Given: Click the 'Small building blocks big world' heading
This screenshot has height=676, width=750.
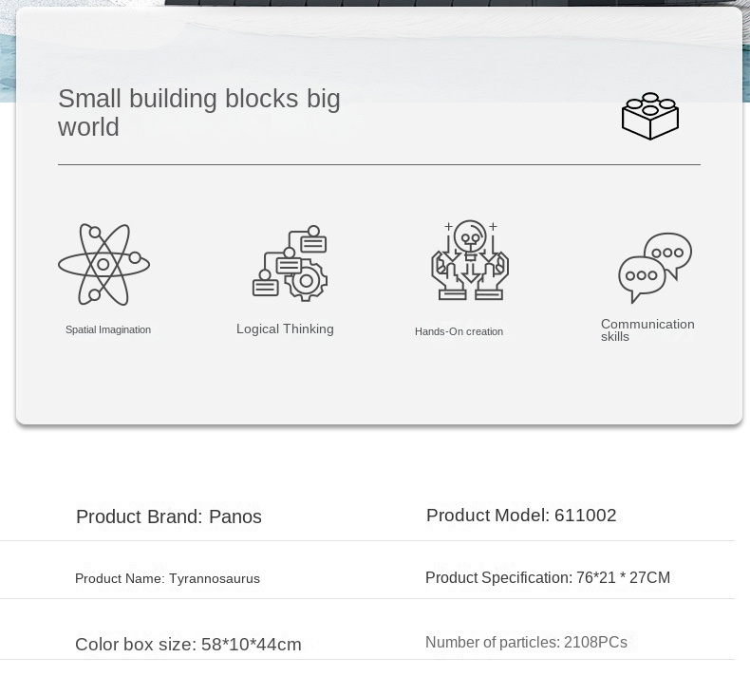Looking at the screenshot, I should [198, 112].
